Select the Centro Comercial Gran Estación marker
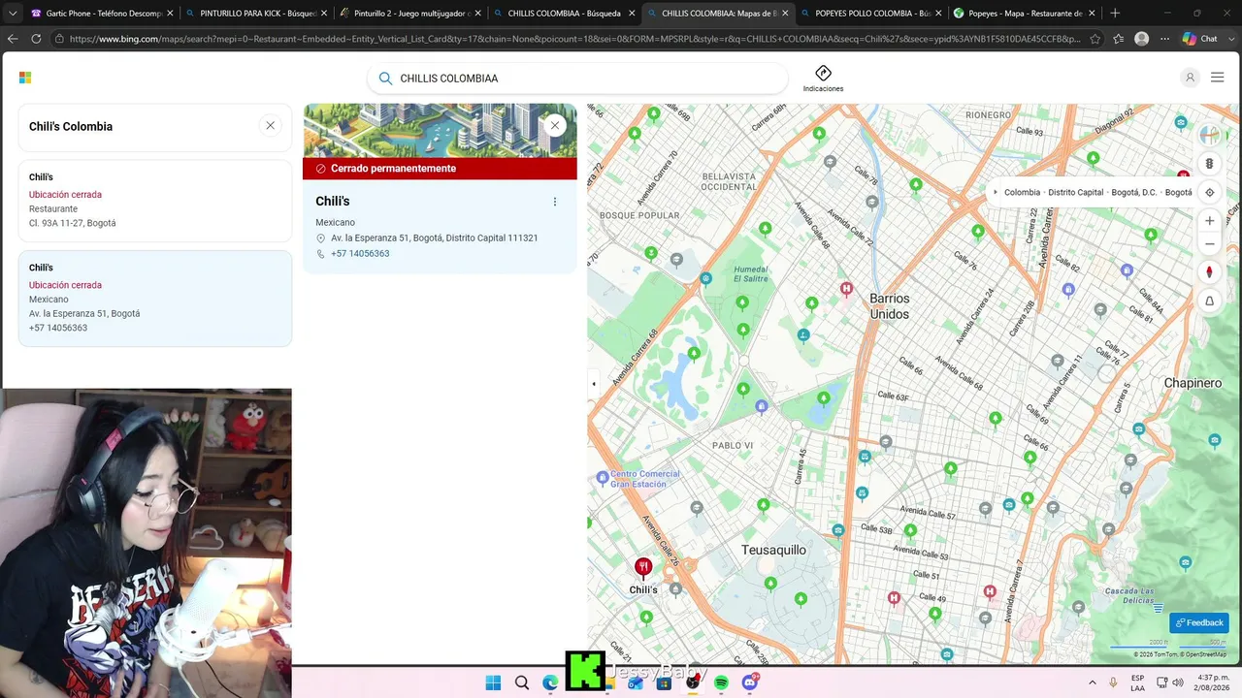The image size is (1242, 698). click(603, 477)
